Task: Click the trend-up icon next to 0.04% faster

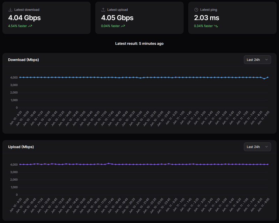Action: [x=123, y=26]
